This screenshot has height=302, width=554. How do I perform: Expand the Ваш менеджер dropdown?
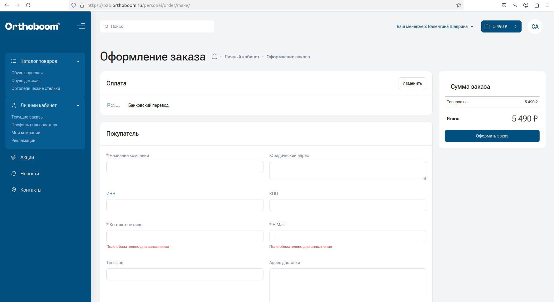[x=435, y=26]
